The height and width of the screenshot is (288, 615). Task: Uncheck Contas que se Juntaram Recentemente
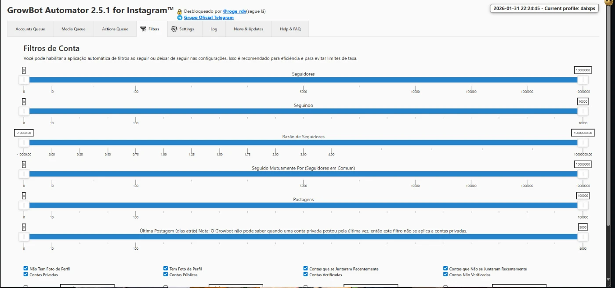pos(305,269)
